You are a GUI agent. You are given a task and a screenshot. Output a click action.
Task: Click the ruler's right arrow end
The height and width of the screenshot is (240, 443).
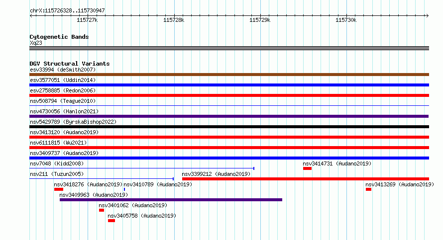427,15
